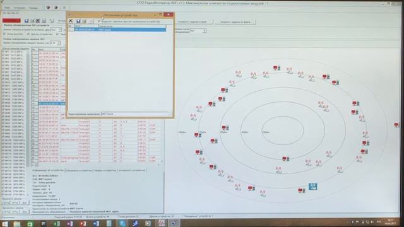Click the first 2.4 ГГц button in the upper channel button row

point(6,203)
